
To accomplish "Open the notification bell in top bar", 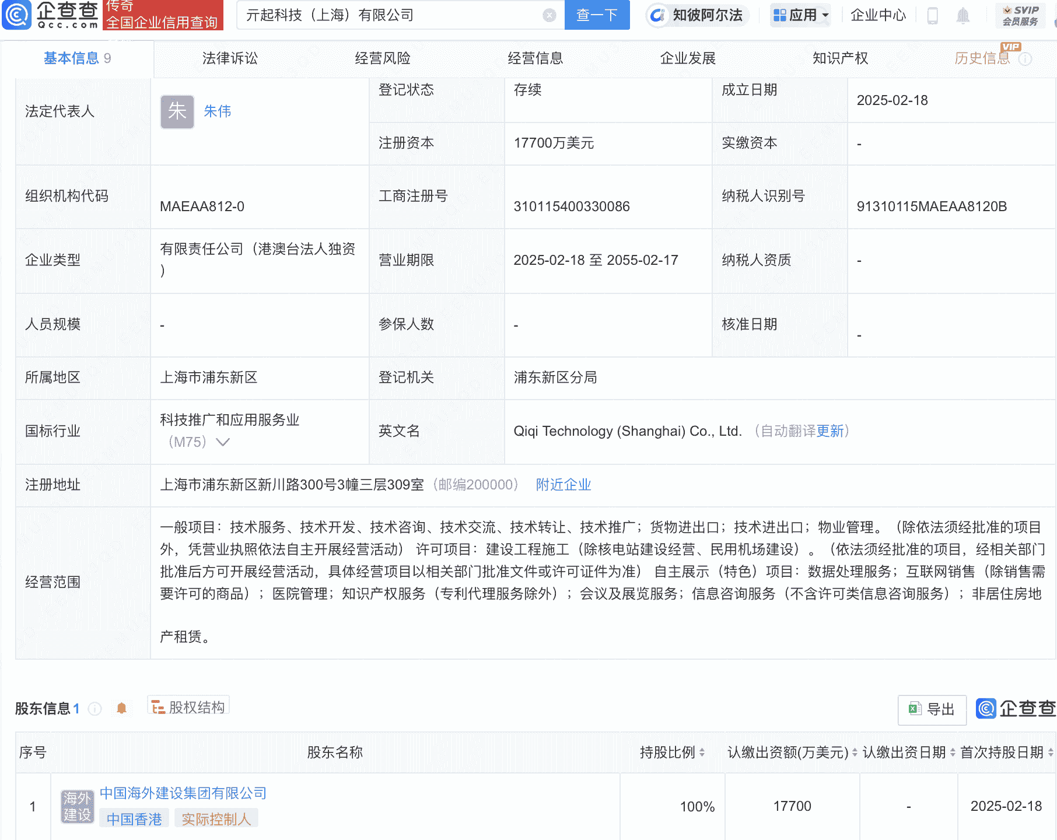I will [964, 16].
